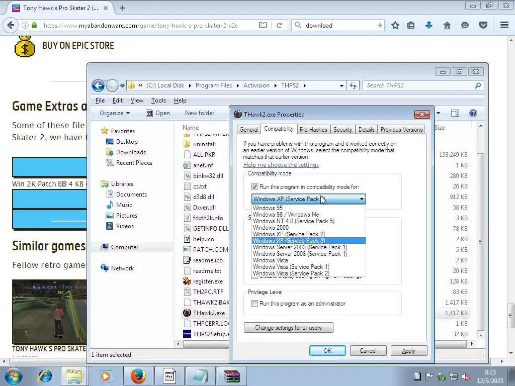Click Apply in Properties dialog

coord(408,350)
